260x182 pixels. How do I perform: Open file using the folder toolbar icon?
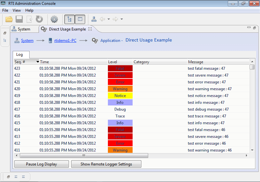[x=9, y=19]
